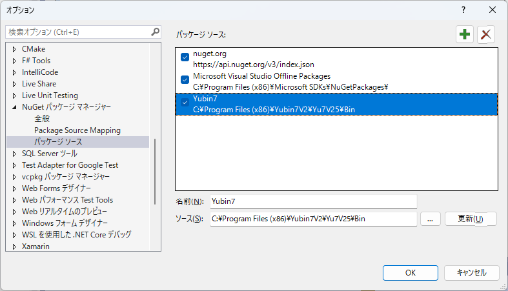Screen dimensions: 508x291
Task: Add a new package source with green plus
Action: coord(465,34)
